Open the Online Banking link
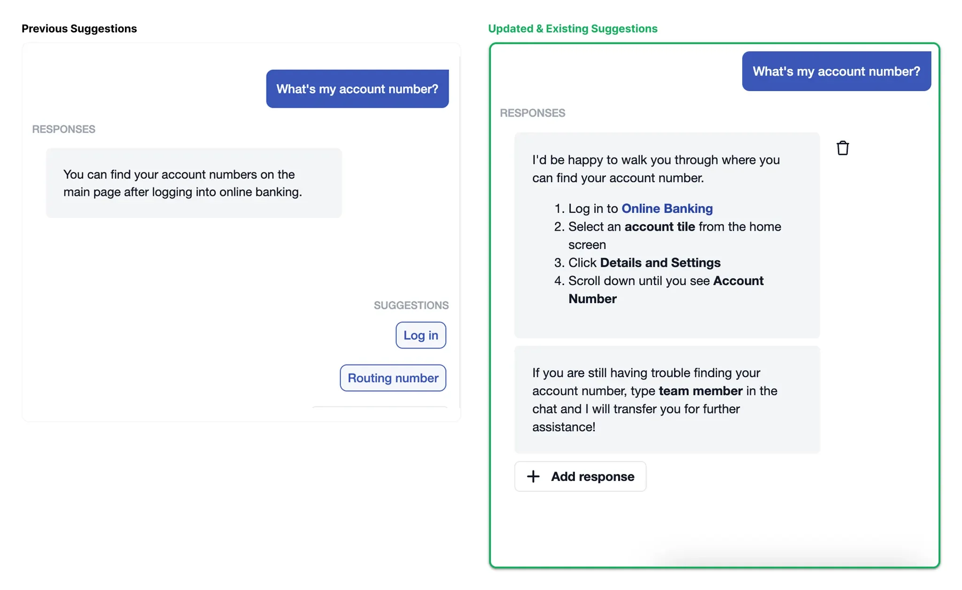 [x=667, y=209]
